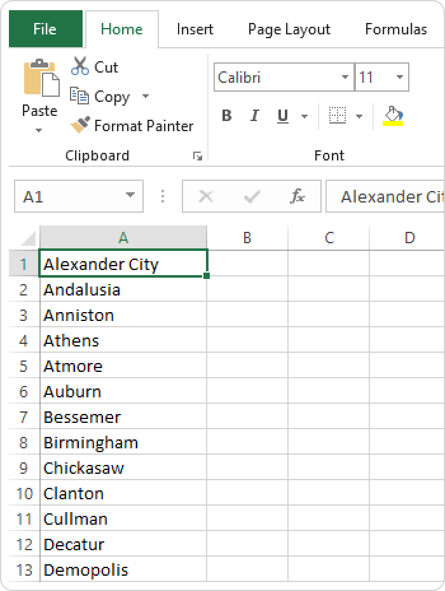Screen dimensions: 445x591
Task: Click the Cut scissors icon
Action: click(x=80, y=66)
